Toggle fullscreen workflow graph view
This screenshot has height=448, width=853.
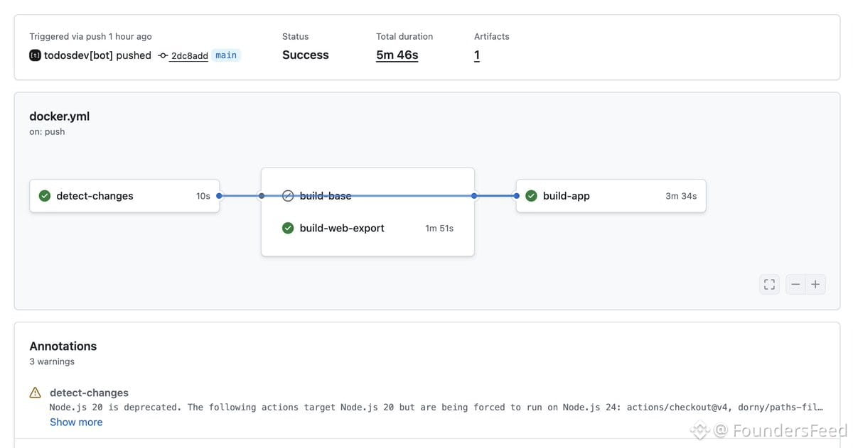[x=769, y=284]
